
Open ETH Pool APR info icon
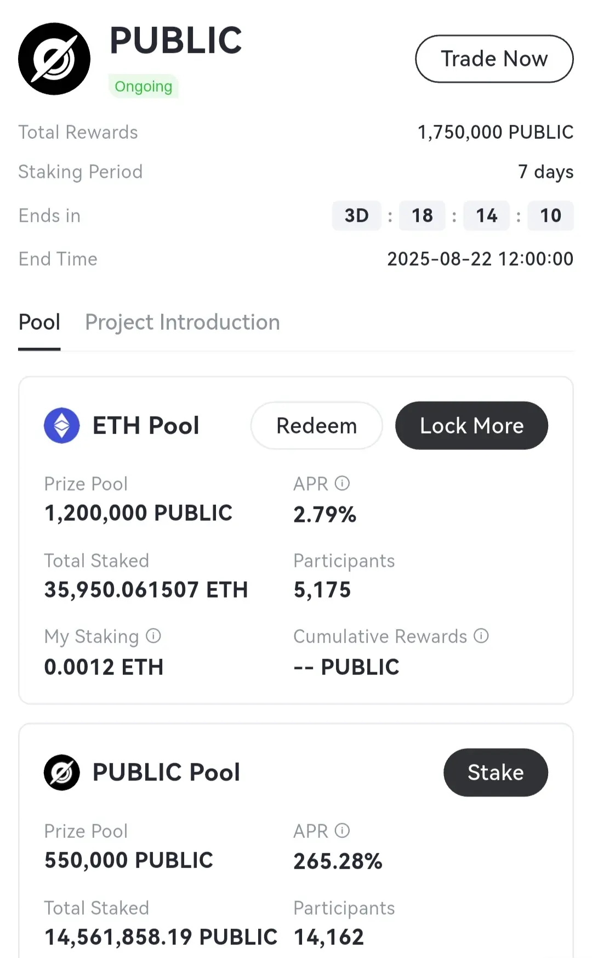point(342,483)
